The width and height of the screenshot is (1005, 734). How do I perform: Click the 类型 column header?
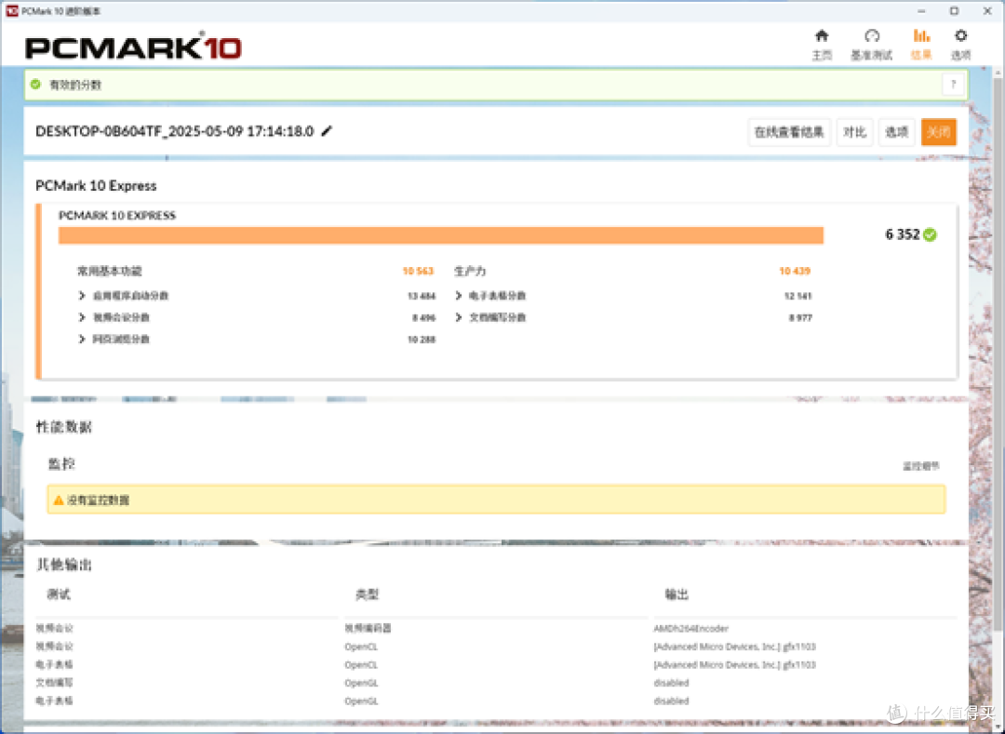pyautogui.click(x=368, y=594)
